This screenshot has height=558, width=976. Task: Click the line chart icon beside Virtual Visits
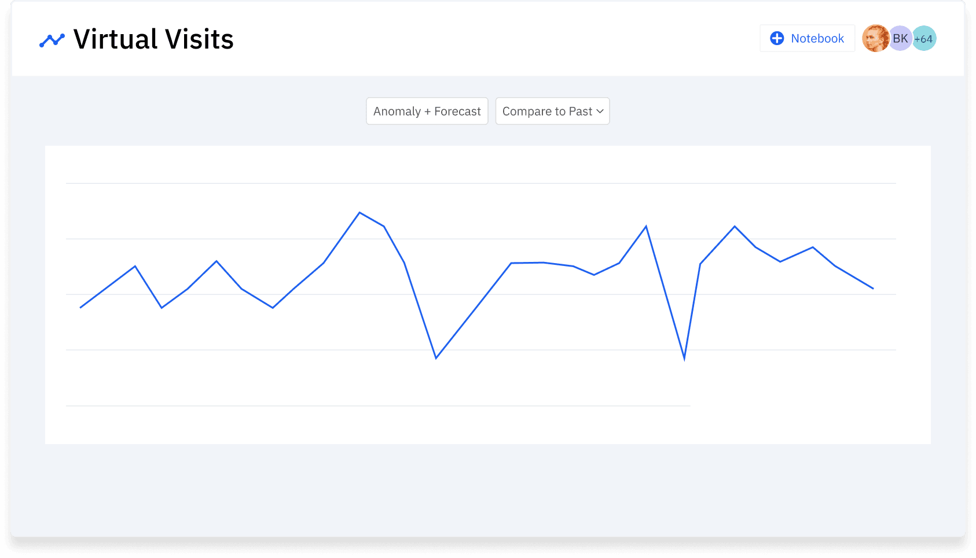52,40
